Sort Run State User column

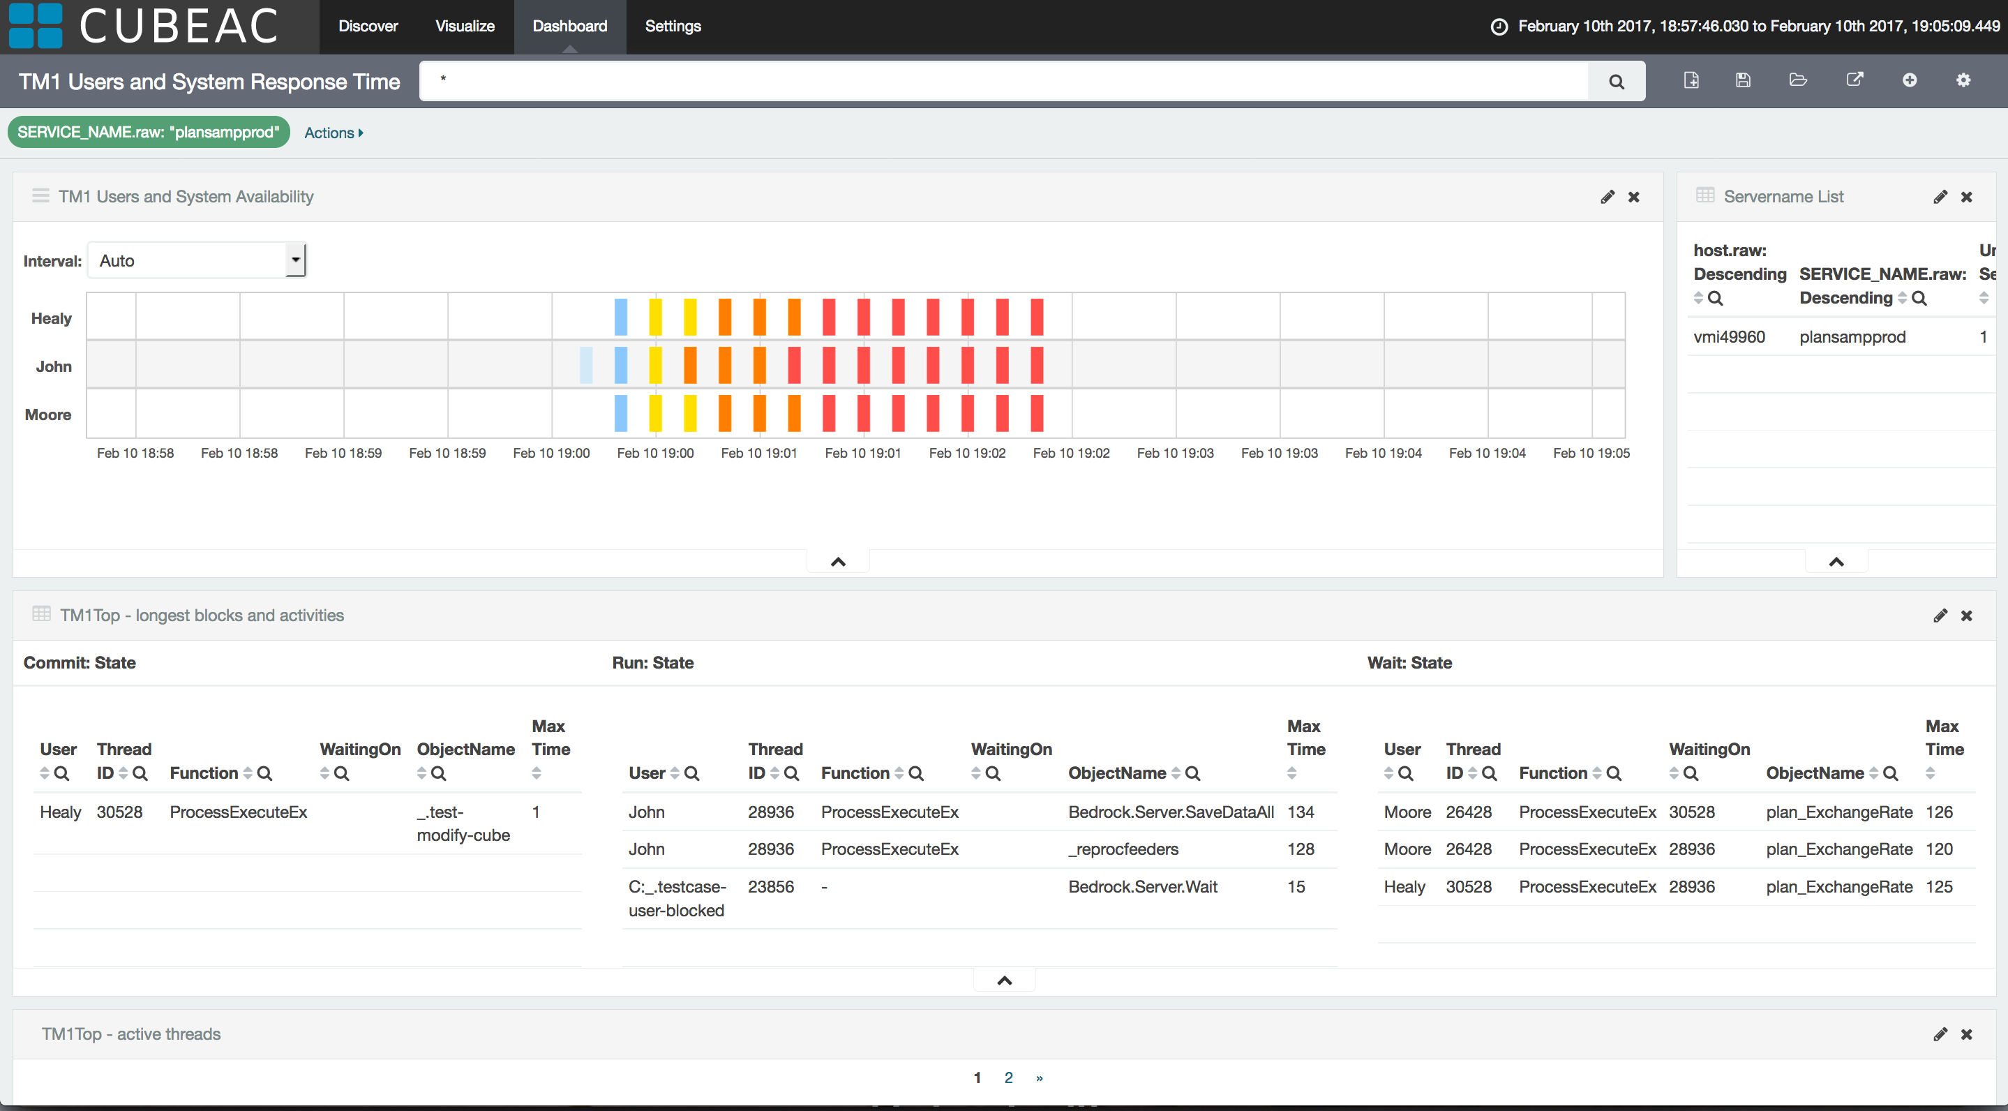coord(674,773)
